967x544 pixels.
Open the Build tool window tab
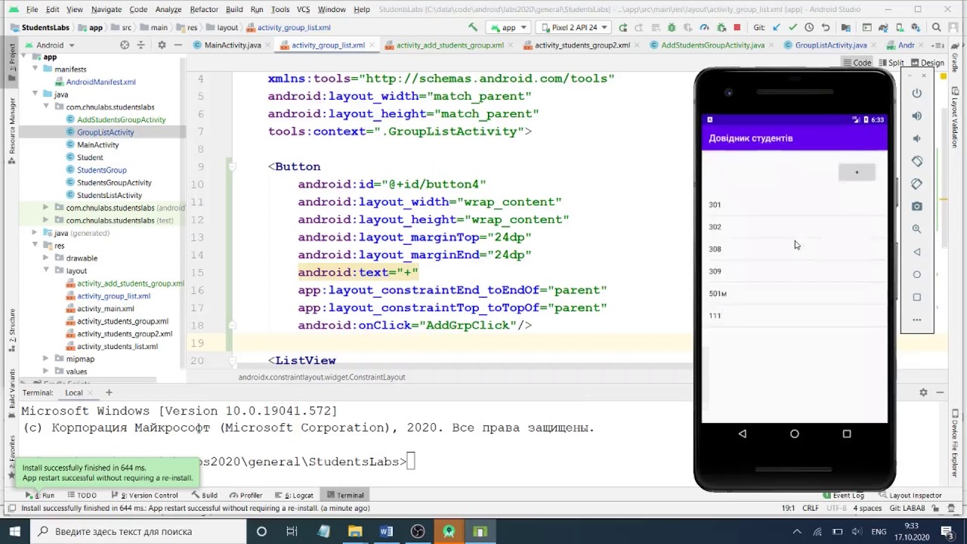tap(204, 495)
